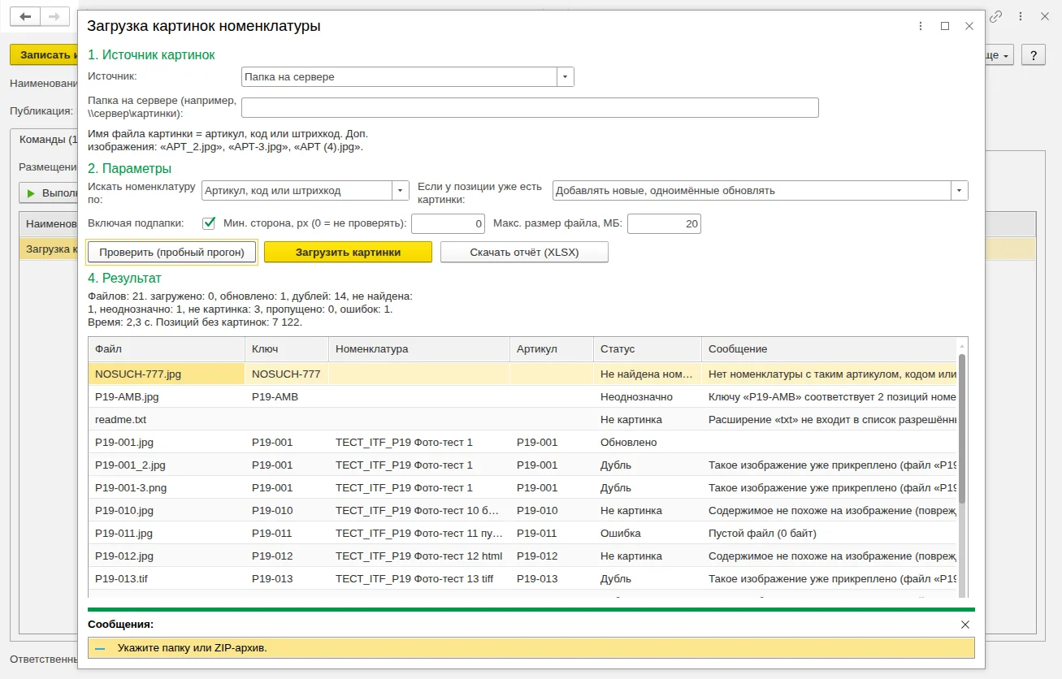This screenshot has height=679, width=1062.
Task: Open help with the question mark button
Action: (1033, 55)
